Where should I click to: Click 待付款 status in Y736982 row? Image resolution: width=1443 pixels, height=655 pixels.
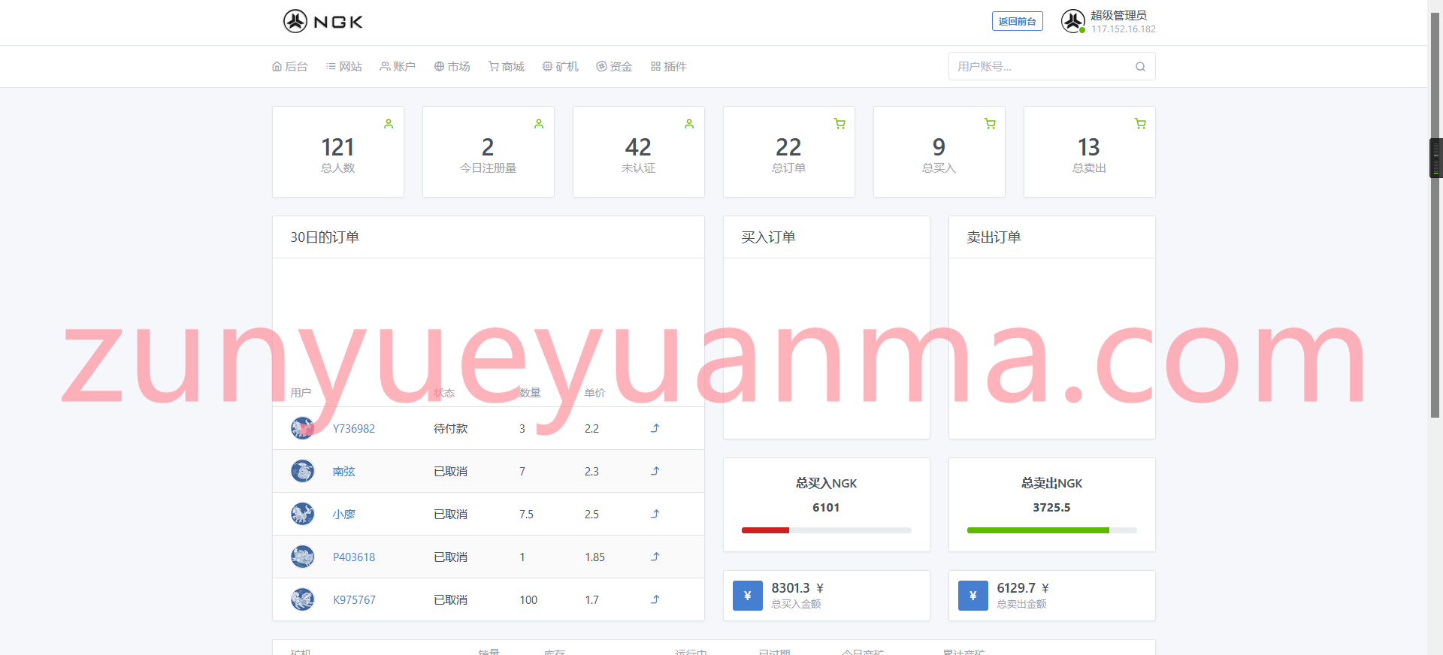point(450,428)
